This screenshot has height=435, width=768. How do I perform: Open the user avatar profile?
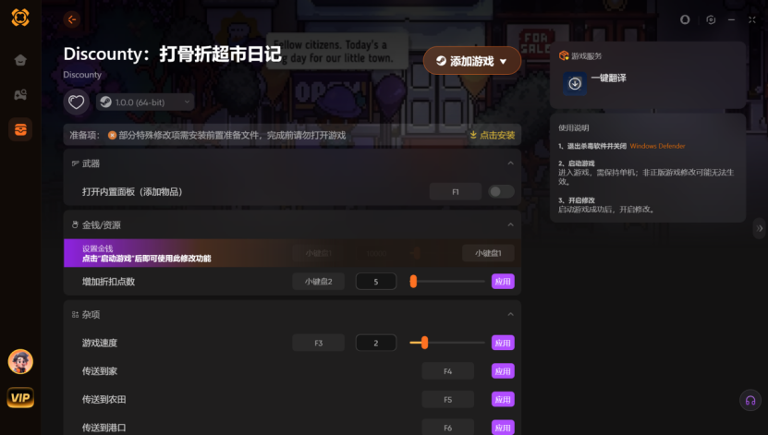[x=20, y=362]
